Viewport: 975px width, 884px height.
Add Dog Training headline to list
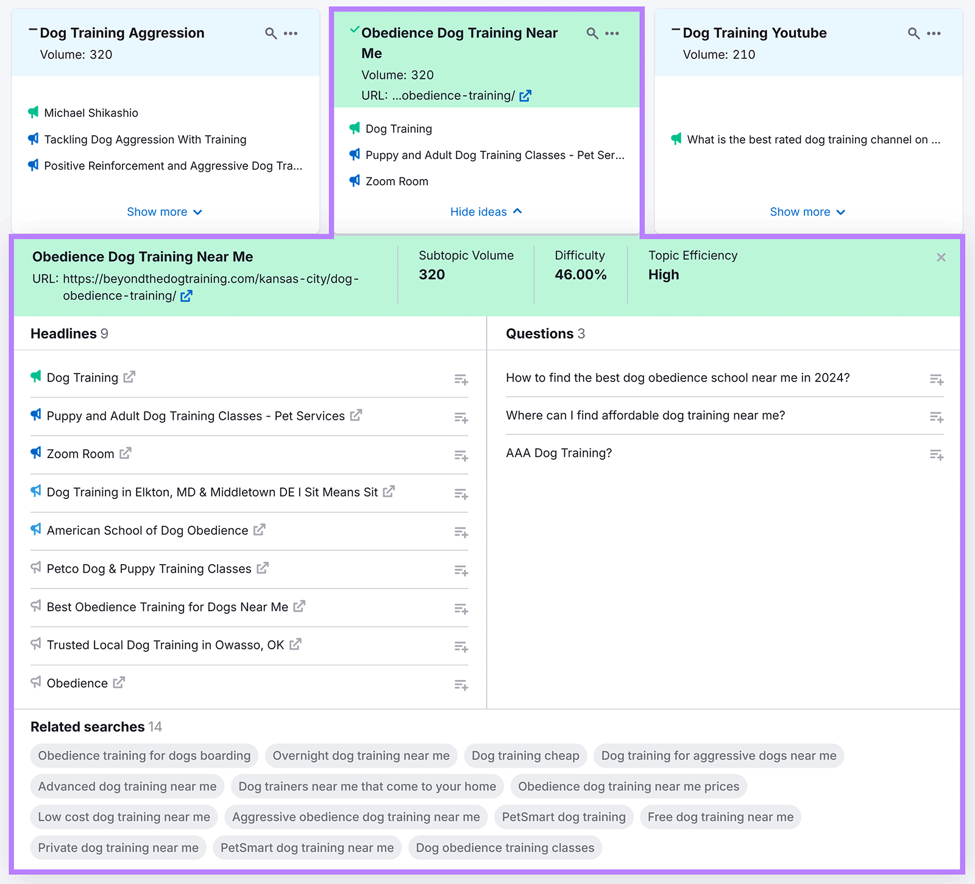click(x=461, y=378)
